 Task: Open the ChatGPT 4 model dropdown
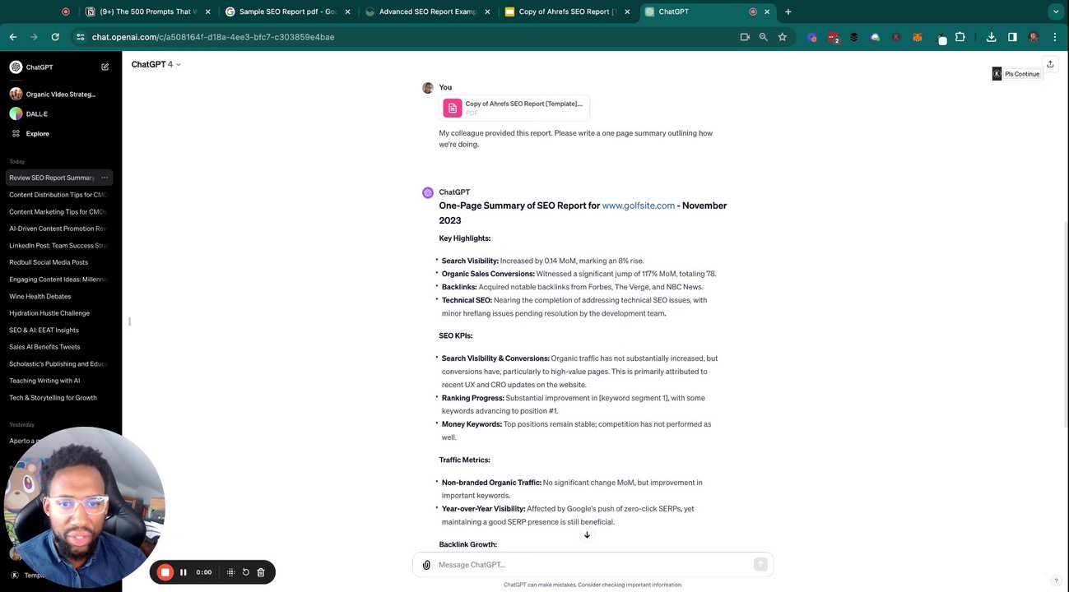click(x=156, y=64)
